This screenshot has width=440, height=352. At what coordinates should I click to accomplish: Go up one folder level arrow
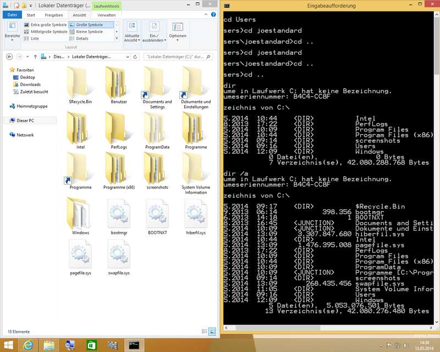point(35,56)
